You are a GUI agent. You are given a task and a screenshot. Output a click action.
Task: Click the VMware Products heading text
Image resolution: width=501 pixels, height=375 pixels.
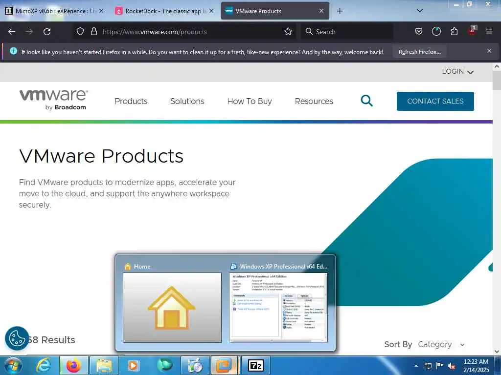point(101,156)
